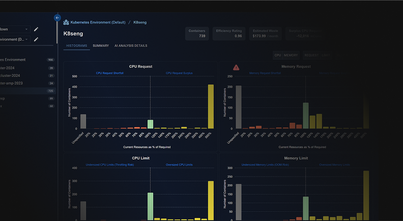Screen dimensions: 403x221
Task: Click the Estimated Waste stat card
Action: (266, 33)
